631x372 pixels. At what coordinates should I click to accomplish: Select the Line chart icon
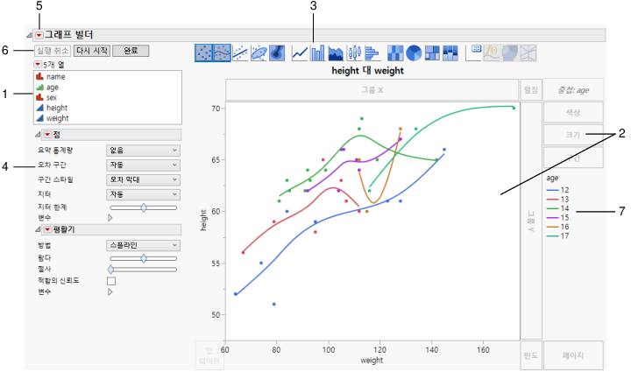[x=300, y=53]
